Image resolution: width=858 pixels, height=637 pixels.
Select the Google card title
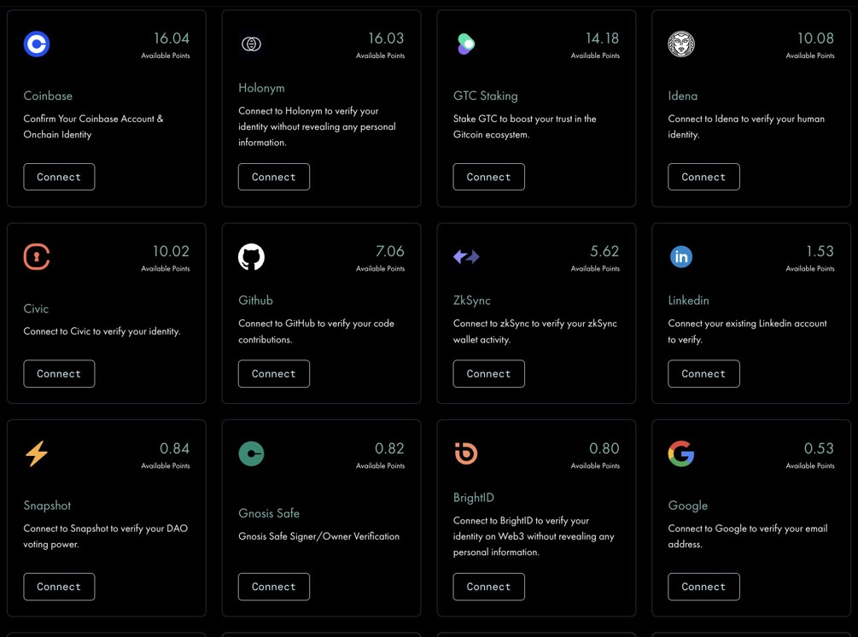click(x=688, y=506)
